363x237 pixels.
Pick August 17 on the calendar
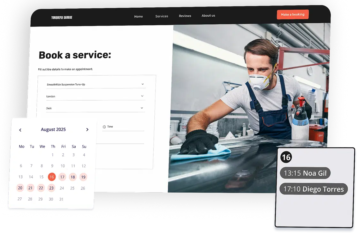(62, 177)
